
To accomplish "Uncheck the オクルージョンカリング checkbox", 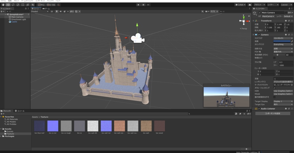I will pyautogui.click(x=274, y=88).
